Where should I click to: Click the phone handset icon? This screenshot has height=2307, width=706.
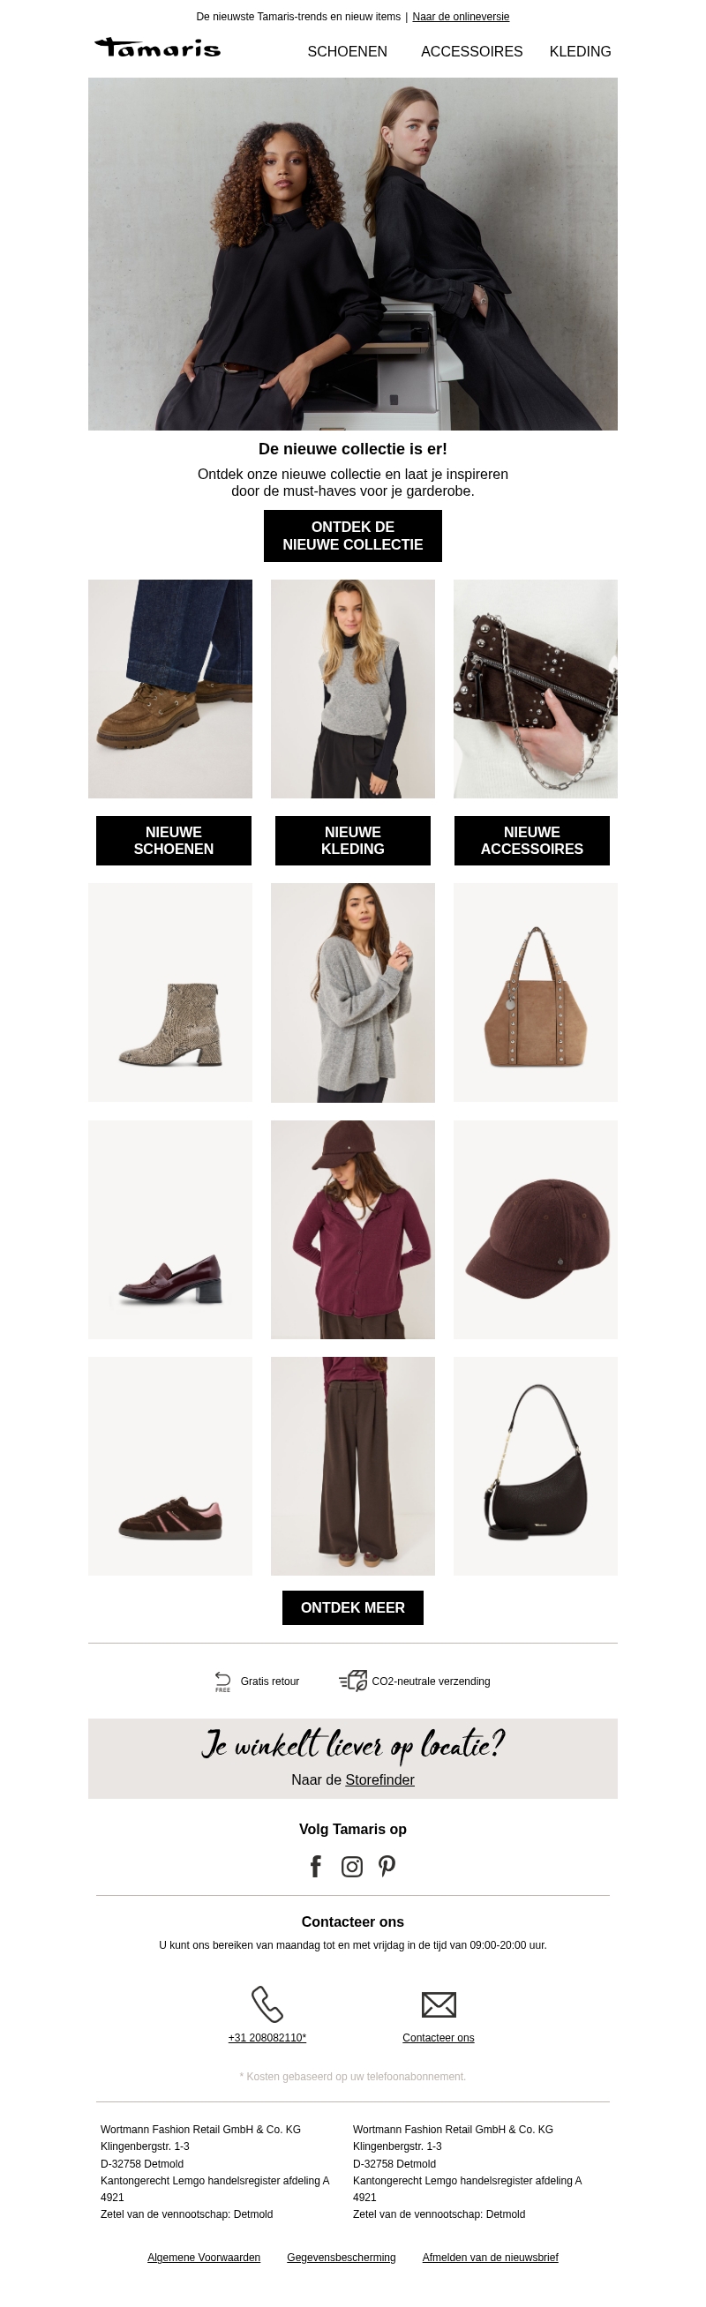pos(267,2004)
